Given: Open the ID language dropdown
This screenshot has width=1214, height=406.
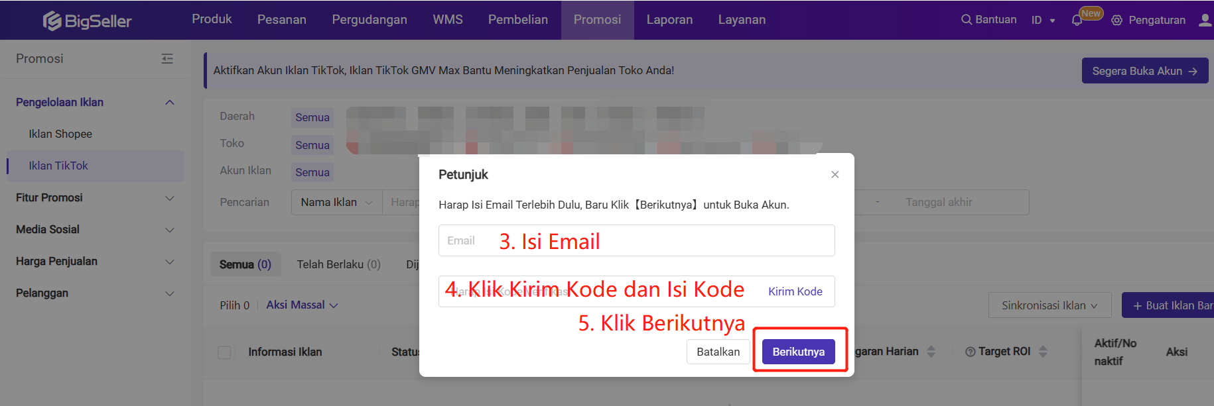Looking at the screenshot, I should [x=1044, y=20].
